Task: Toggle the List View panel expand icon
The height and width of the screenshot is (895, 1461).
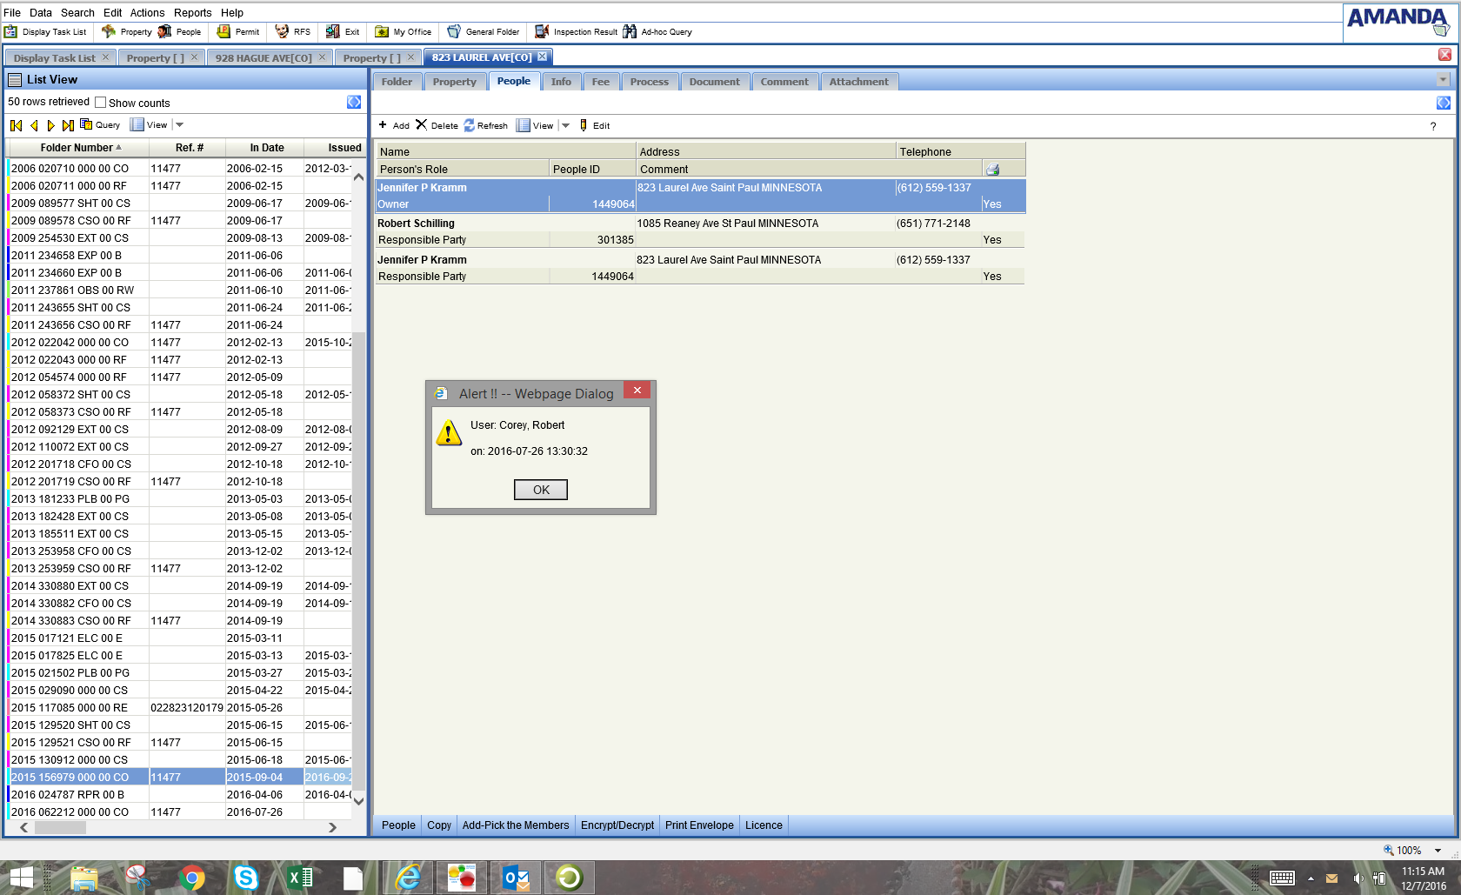Action: 354,103
